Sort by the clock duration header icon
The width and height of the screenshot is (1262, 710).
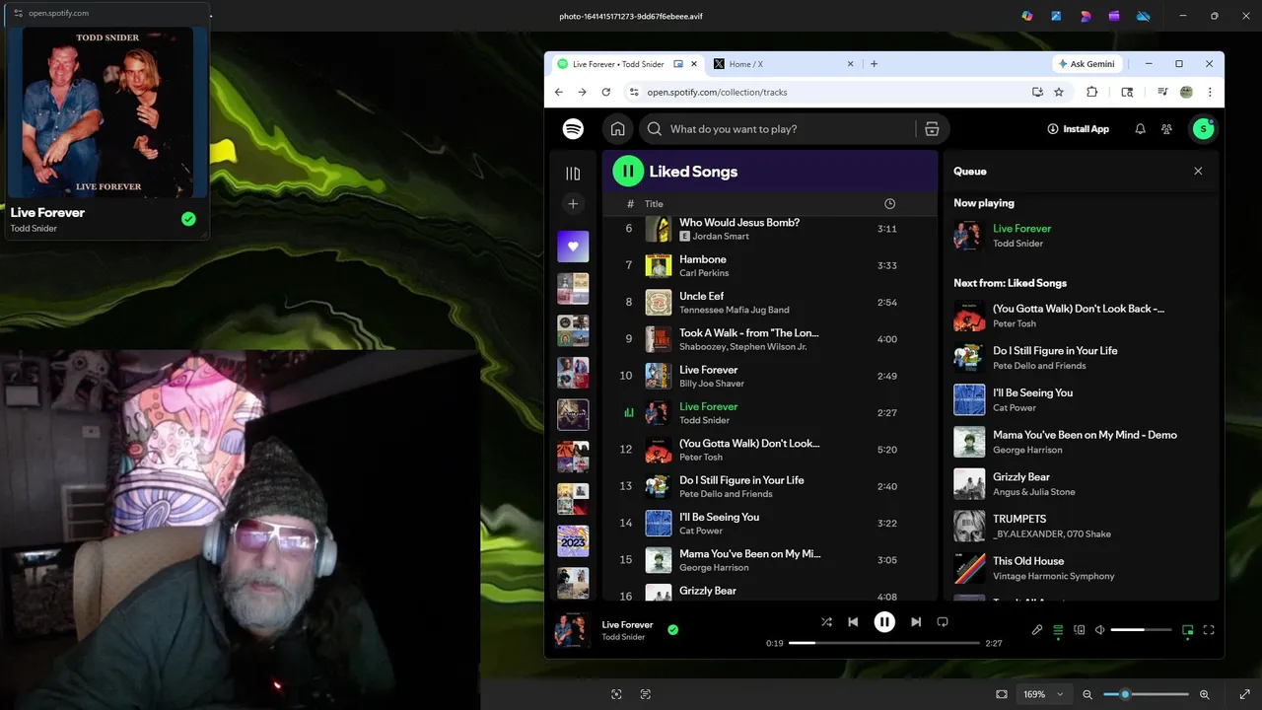889,204
